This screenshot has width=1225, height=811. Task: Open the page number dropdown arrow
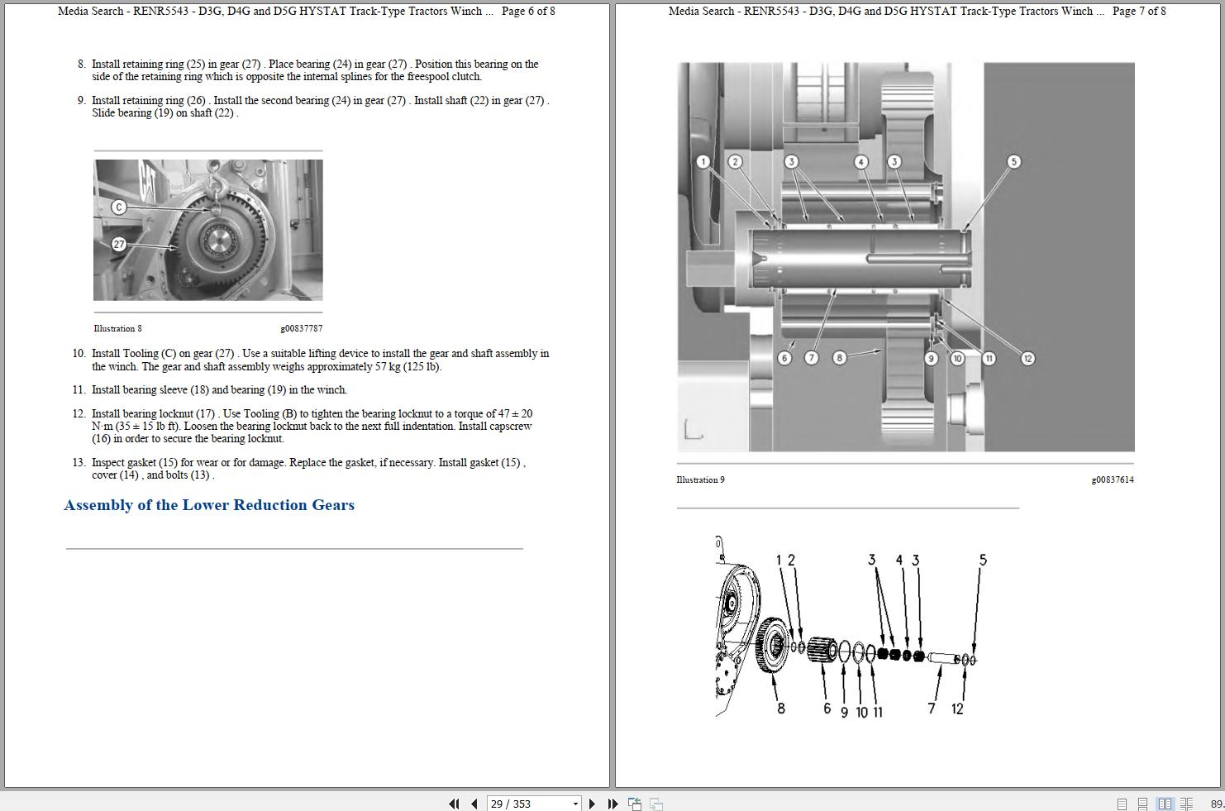(x=576, y=803)
